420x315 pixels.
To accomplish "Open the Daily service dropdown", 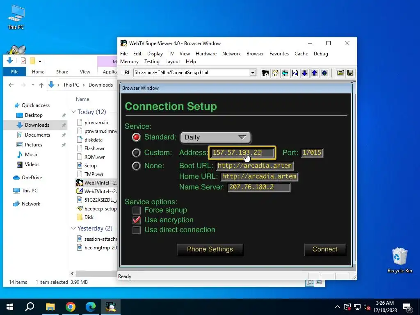I will [x=216, y=137].
